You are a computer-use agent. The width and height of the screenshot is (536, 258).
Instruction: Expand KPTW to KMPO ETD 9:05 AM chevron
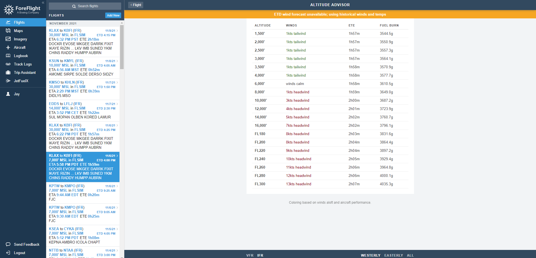(117, 208)
